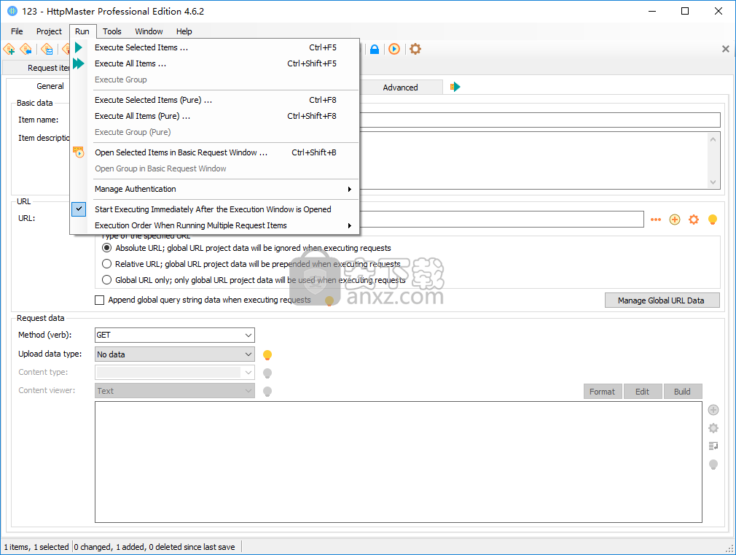This screenshot has height=555, width=736.
Task: Click the Build button
Action: click(x=683, y=392)
